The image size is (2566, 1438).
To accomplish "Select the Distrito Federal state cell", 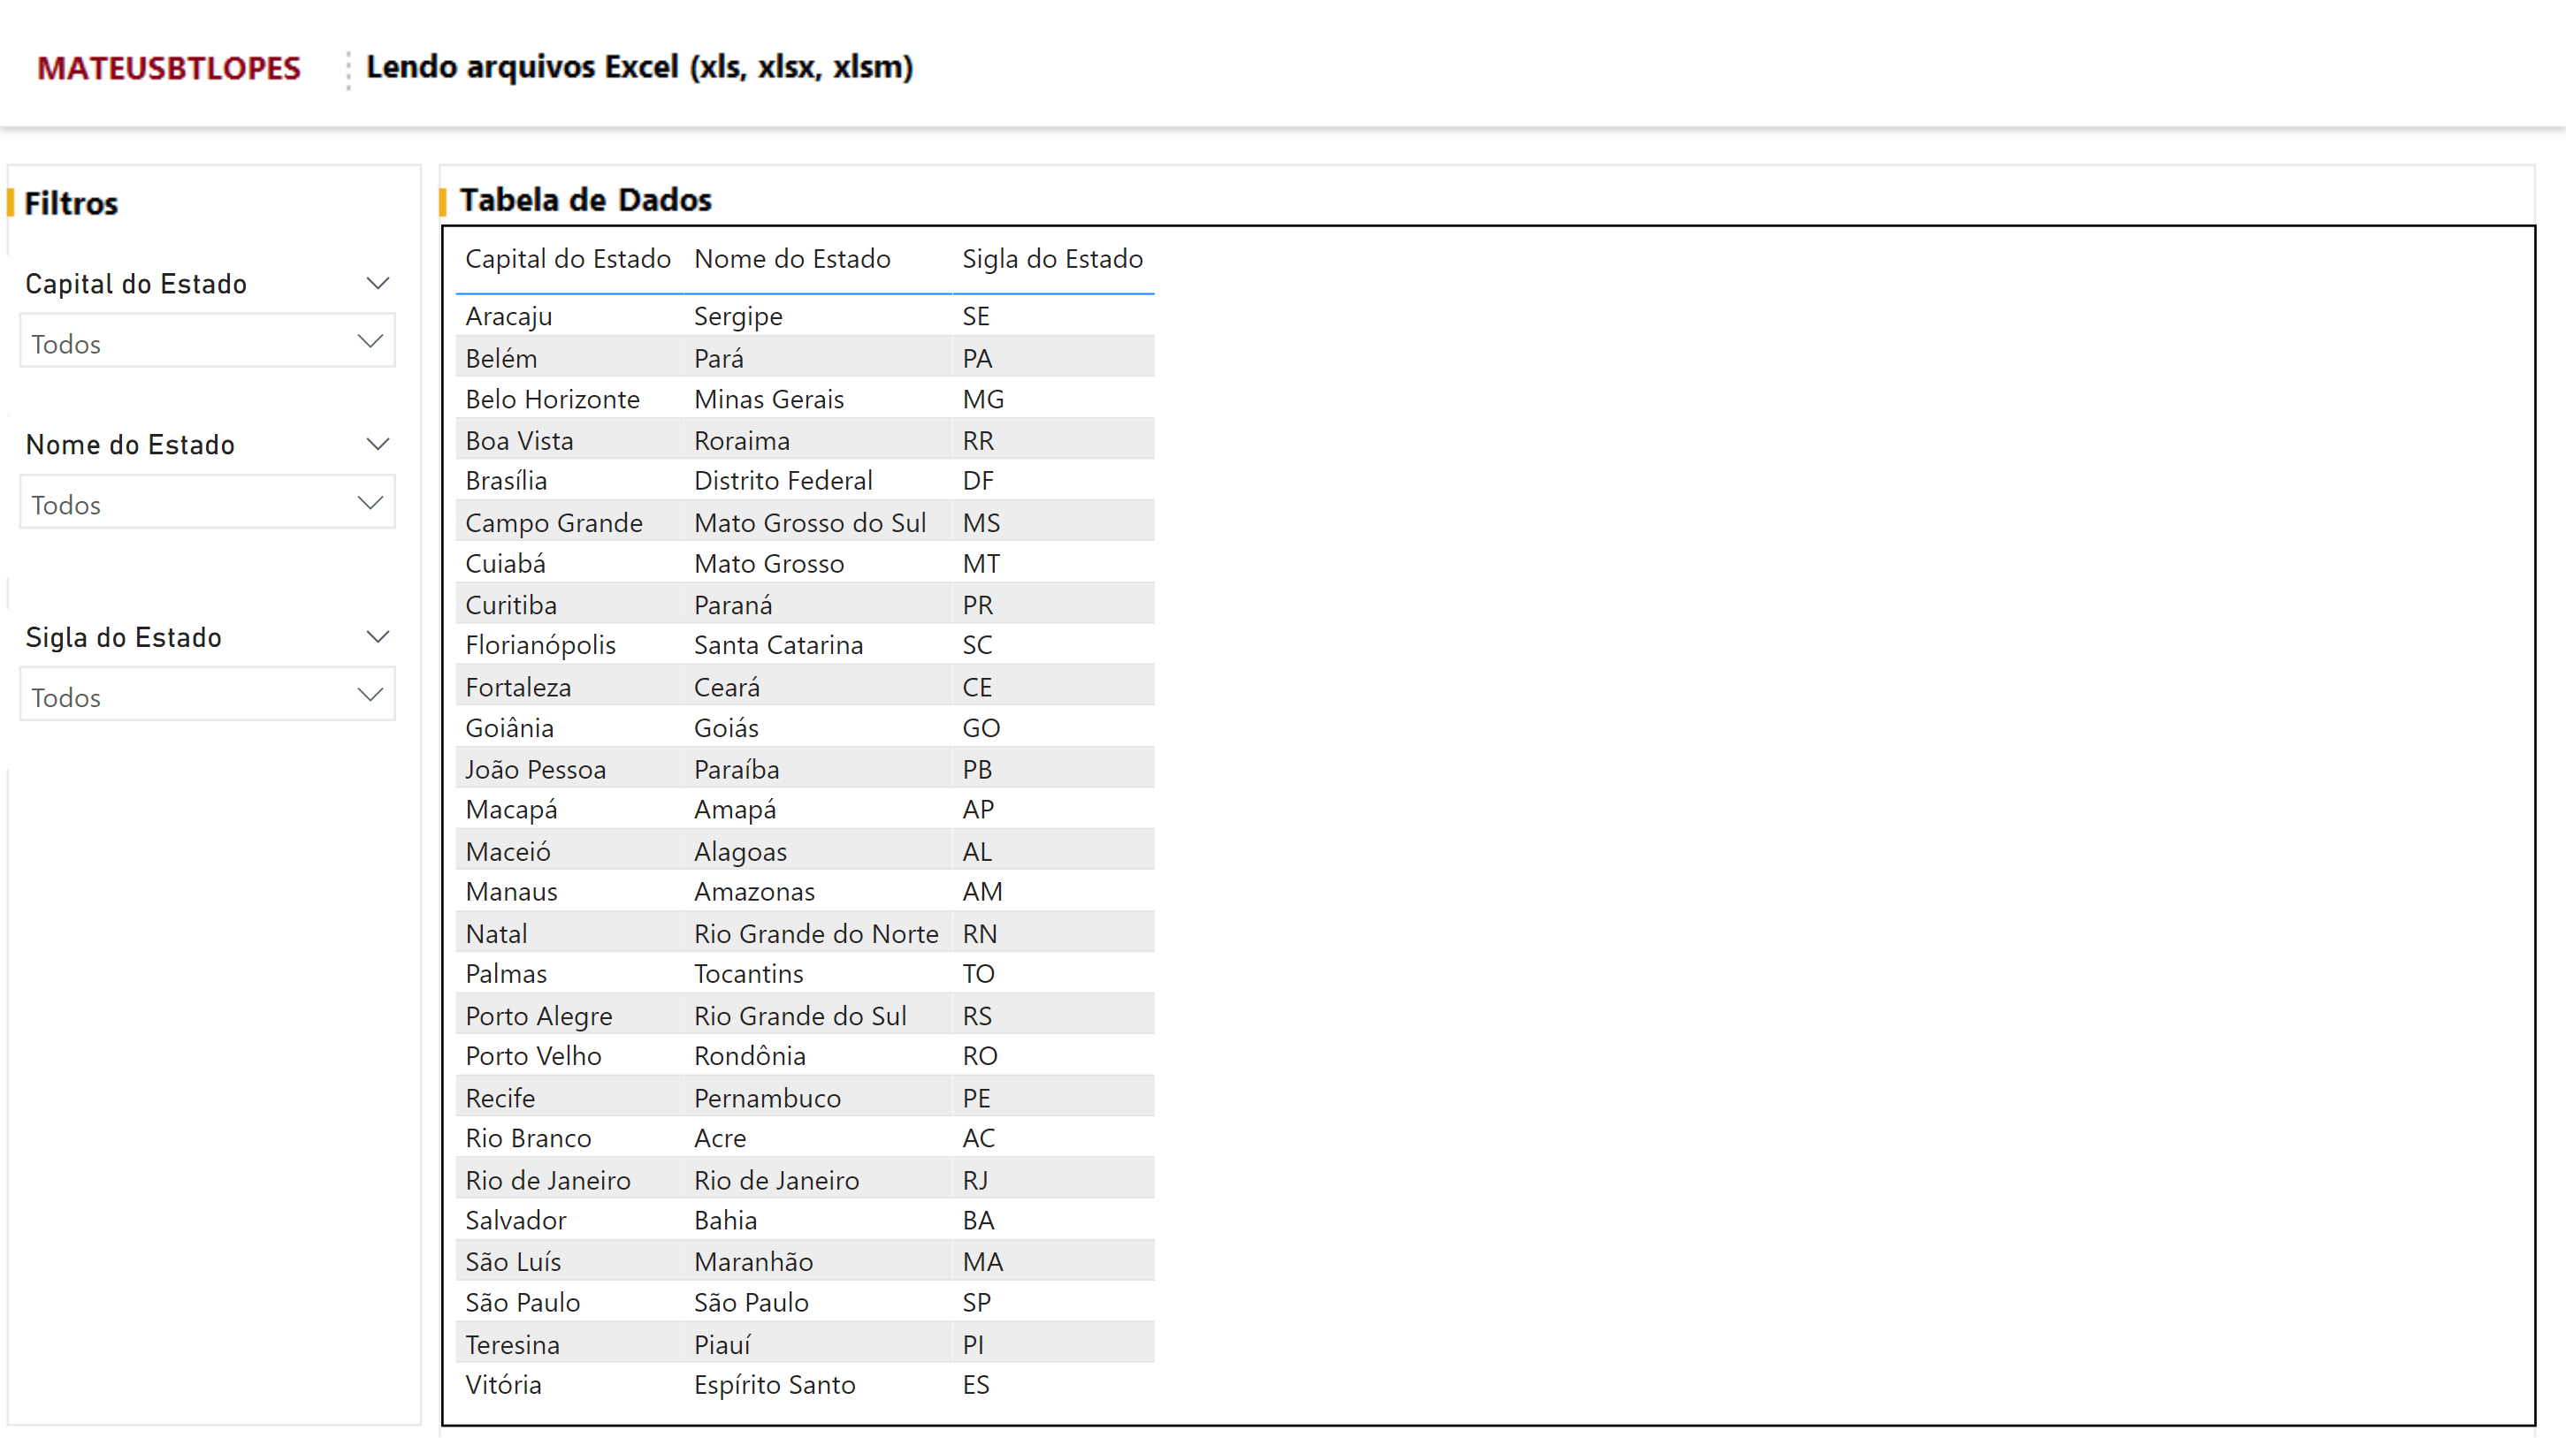I will (x=783, y=481).
